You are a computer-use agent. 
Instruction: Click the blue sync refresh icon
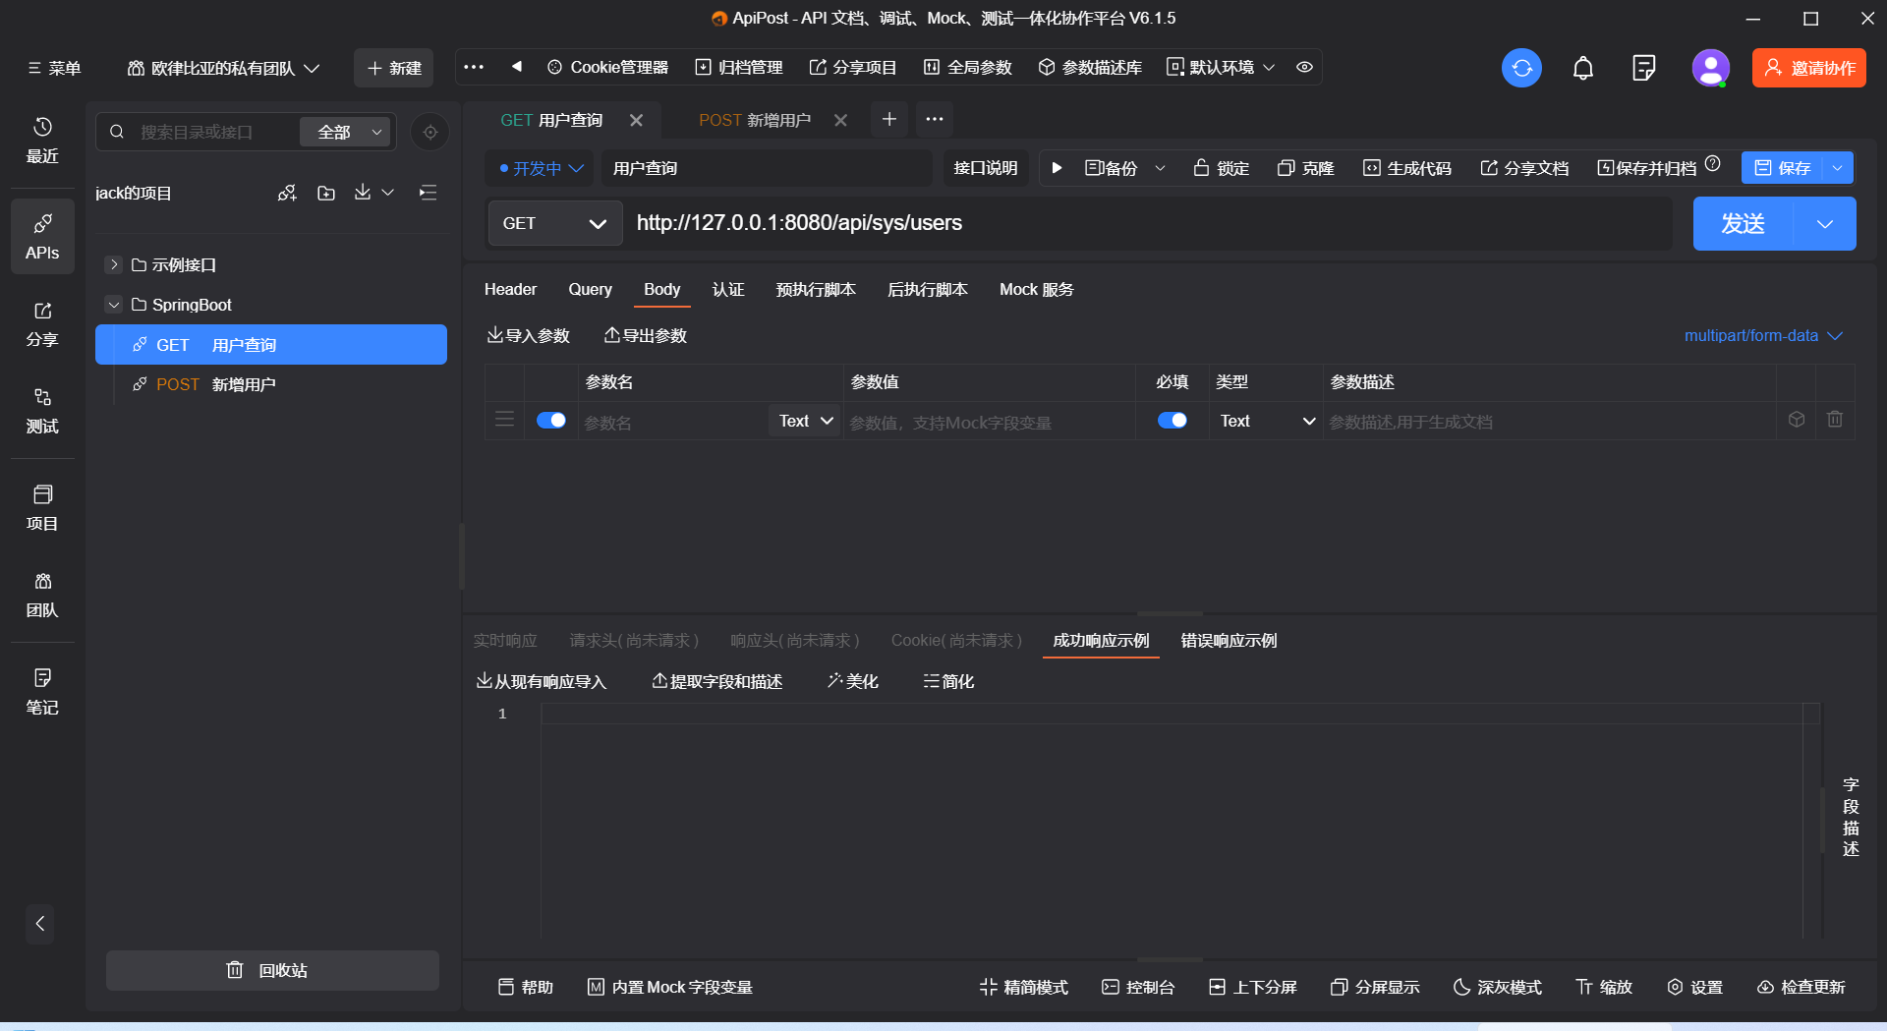click(1521, 68)
